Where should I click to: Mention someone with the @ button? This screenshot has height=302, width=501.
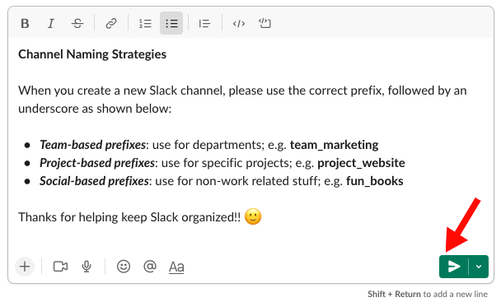[149, 267]
